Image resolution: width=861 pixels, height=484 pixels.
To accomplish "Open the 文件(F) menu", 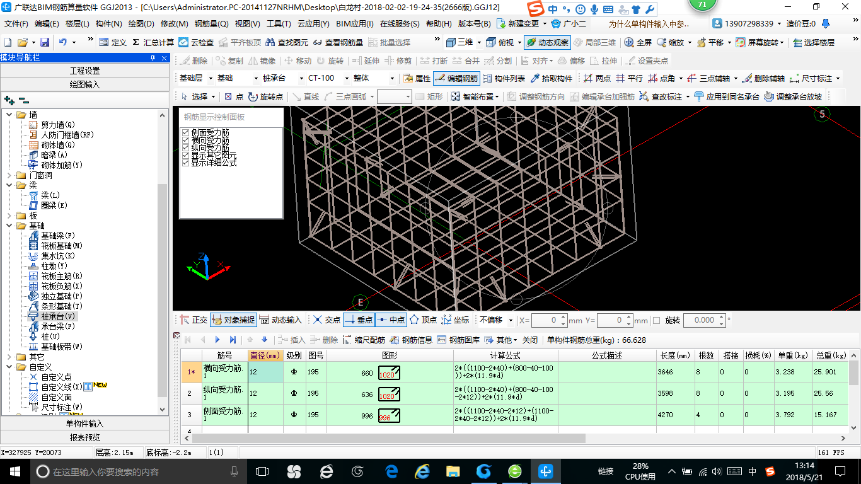I will click(x=16, y=23).
